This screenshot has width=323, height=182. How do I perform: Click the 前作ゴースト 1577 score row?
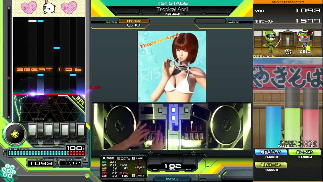pos(288,21)
